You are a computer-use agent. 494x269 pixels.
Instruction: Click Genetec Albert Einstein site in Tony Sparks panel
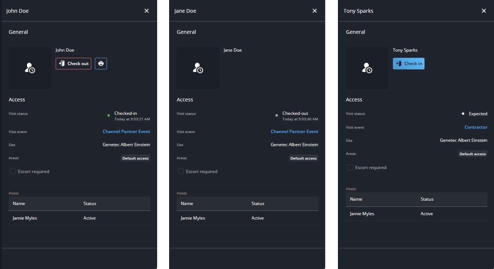(x=463, y=140)
